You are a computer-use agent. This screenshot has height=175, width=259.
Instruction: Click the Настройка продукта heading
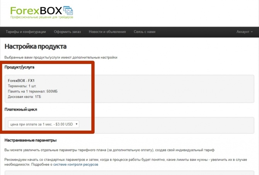pyautogui.click(x=36, y=47)
